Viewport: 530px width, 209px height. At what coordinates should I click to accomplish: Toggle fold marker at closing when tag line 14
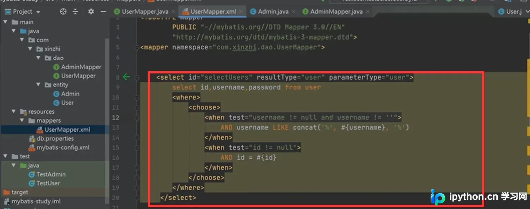click(137, 138)
